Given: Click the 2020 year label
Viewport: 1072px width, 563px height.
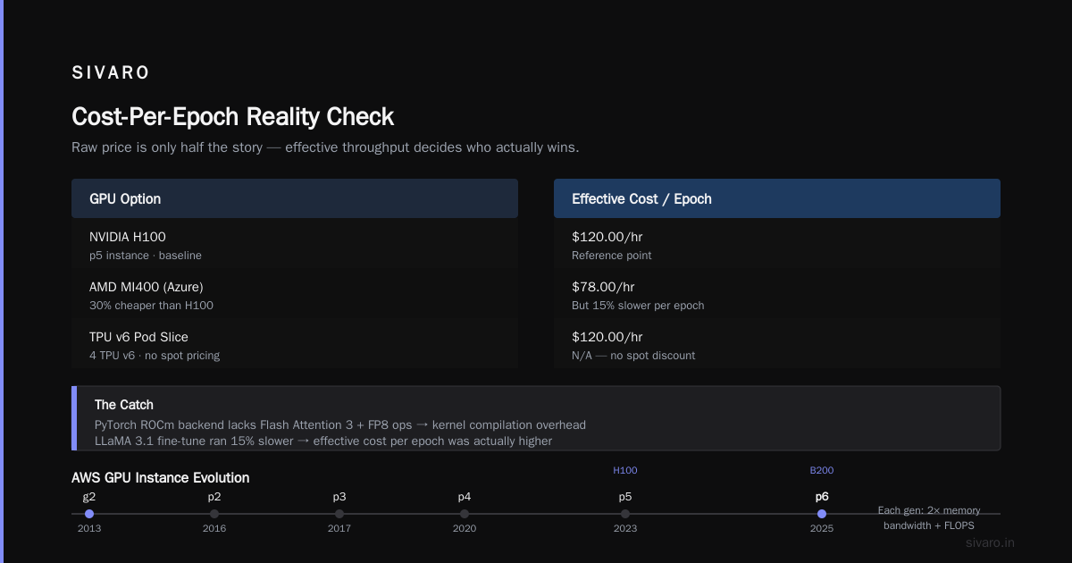Looking at the screenshot, I should click(x=465, y=528).
